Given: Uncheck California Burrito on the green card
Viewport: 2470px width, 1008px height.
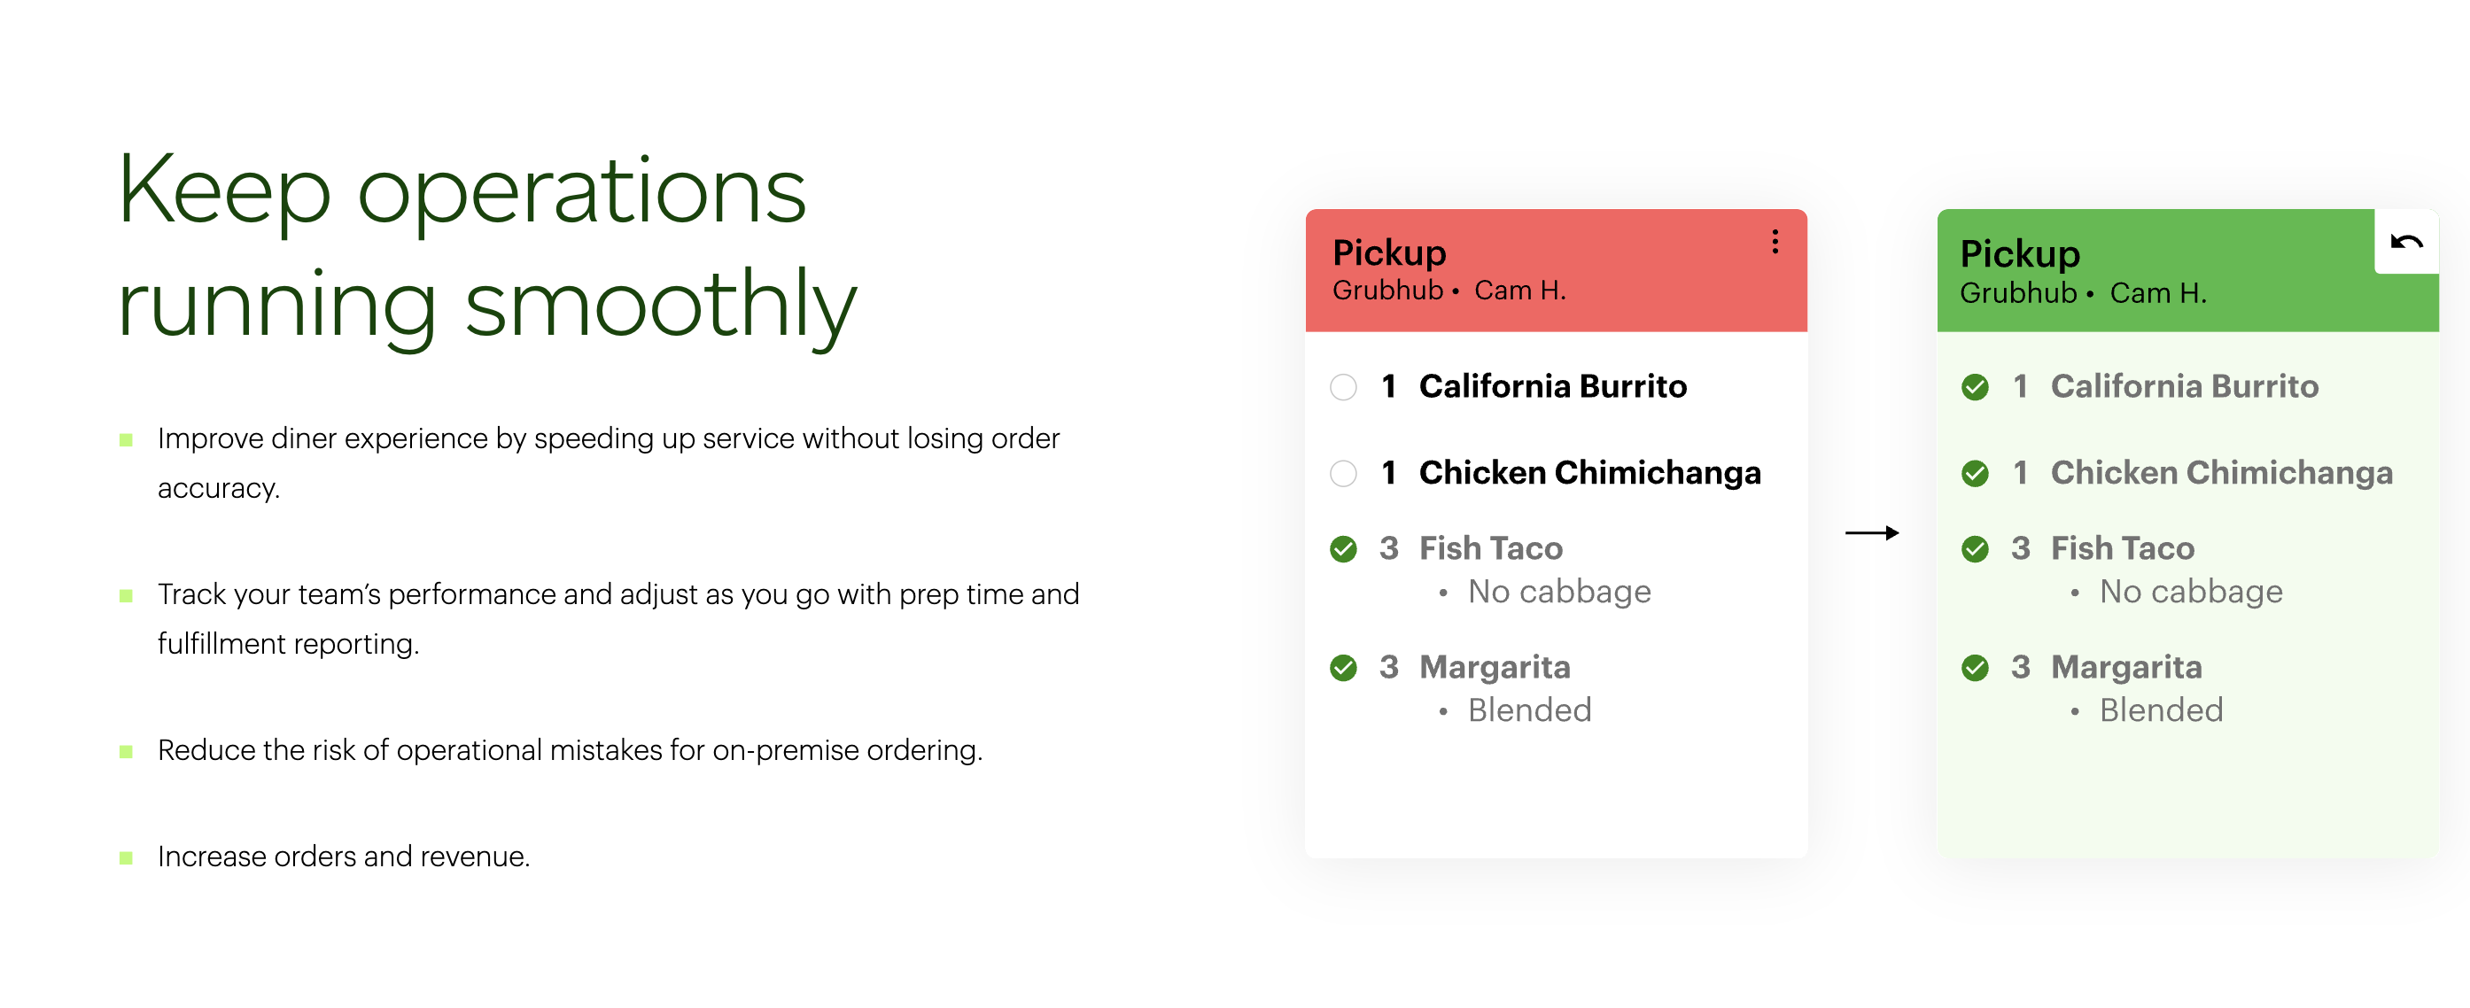Looking at the screenshot, I should (1976, 386).
